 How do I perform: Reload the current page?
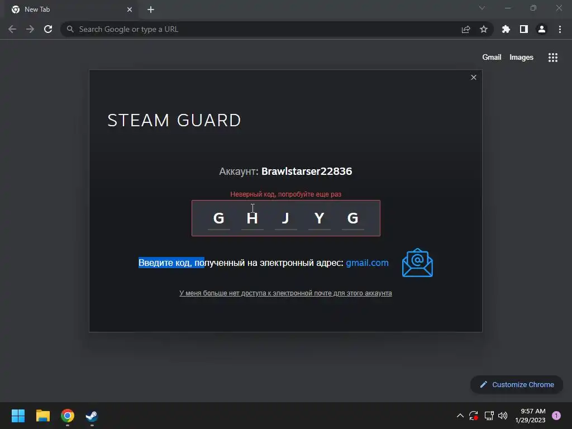(48, 29)
